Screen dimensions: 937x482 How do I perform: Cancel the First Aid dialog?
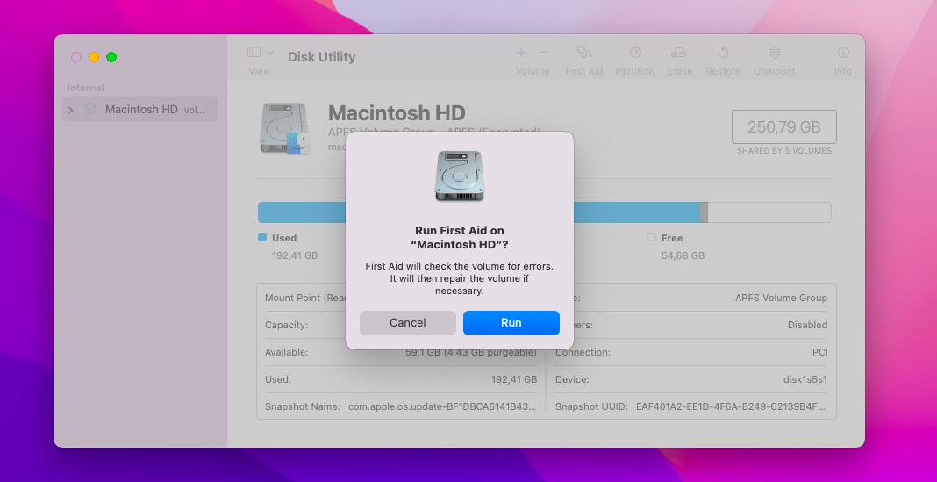pos(408,323)
